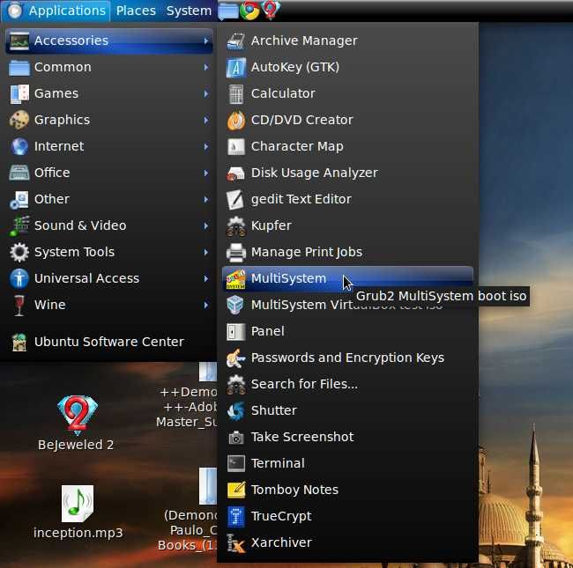Click Terminal menu entry text
Image resolution: width=573 pixels, height=568 pixels.
click(x=278, y=463)
